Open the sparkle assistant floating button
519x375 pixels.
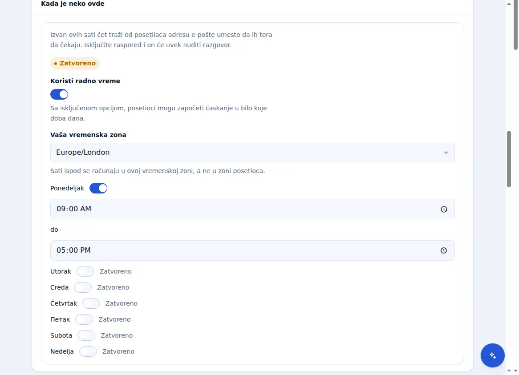(x=493, y=355)
